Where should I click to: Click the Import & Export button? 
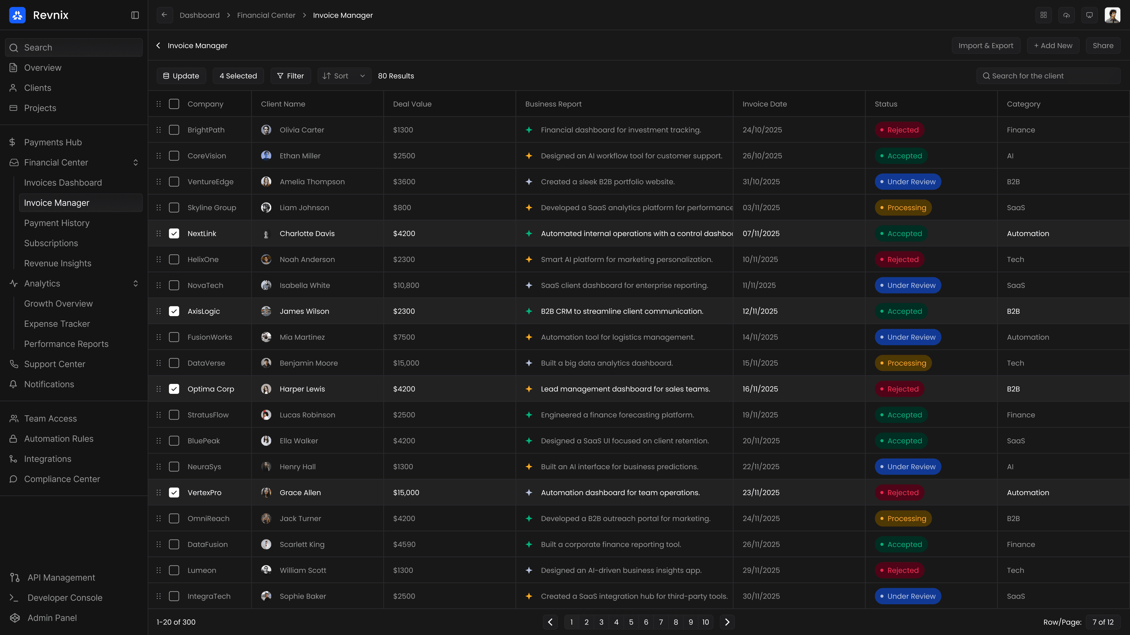pos(986,45)
